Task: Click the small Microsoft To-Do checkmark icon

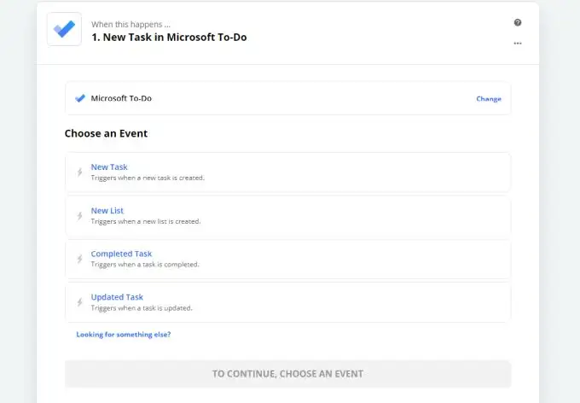Action: pyautogui.click(x=80, y=98)
